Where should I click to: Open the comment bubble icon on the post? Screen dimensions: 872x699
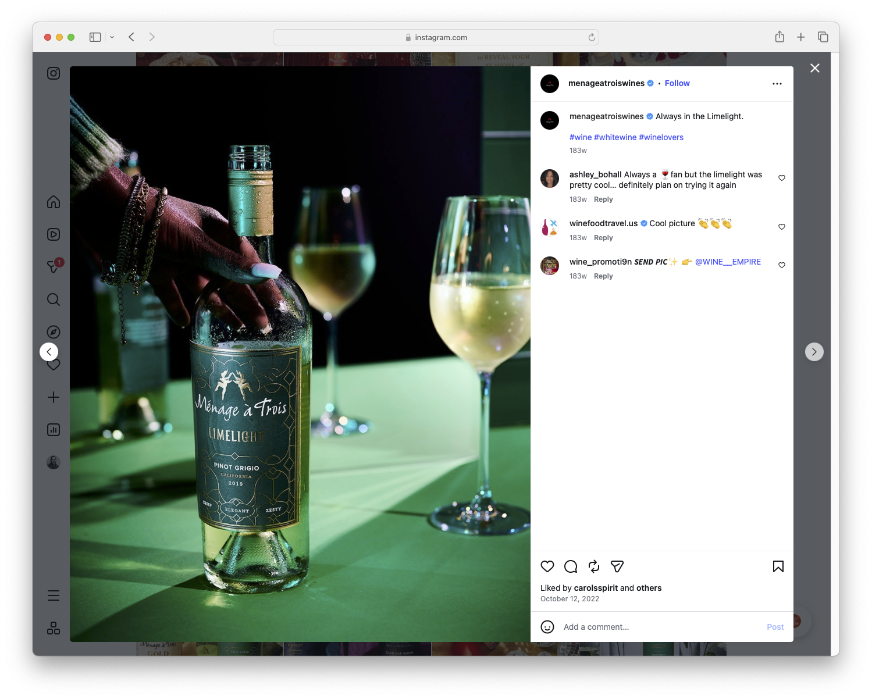(570, 566)
